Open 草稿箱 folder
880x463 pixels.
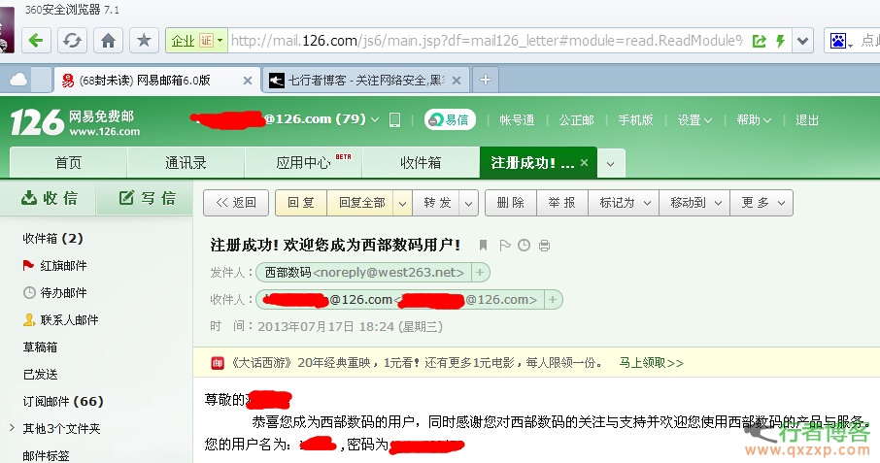pos(40,347)
